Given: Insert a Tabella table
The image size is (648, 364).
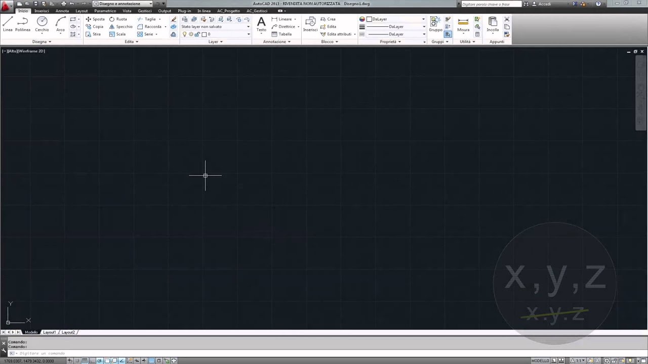Looking at the screenshot, I should point(281,34).
